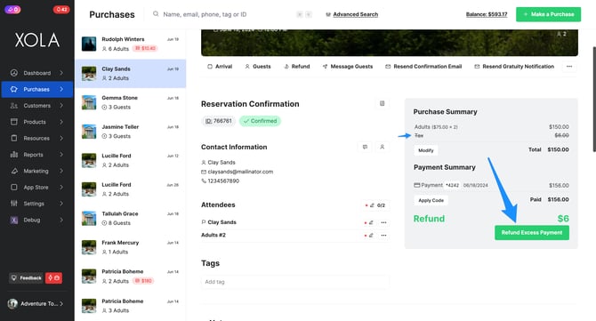Click Adults #2 attendee edit icon

click(x=371, y=236)
